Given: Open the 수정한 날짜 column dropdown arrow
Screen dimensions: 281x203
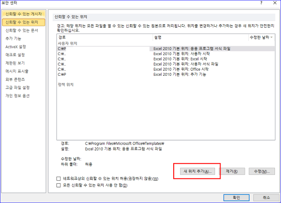Looking at the screenshot, I should pos(271,37).
